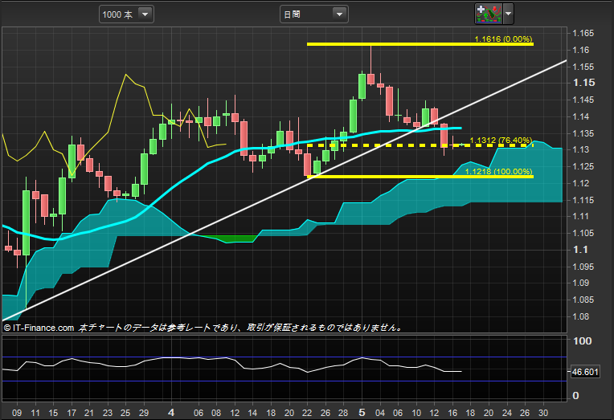614x420 pixels.
Task: Click the 1.08 price axis label
Action: (581, 316)
